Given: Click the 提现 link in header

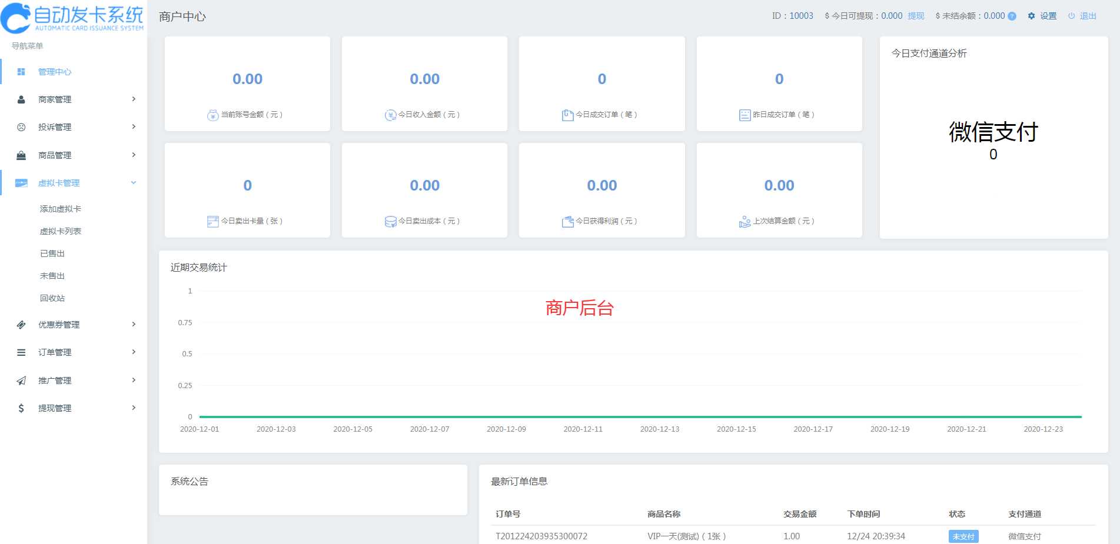Looking at the screenshot, I should [x=916, y=16].
